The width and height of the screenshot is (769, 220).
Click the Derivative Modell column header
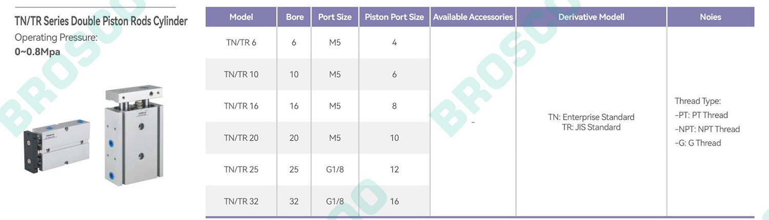click(x=591, y=17)
